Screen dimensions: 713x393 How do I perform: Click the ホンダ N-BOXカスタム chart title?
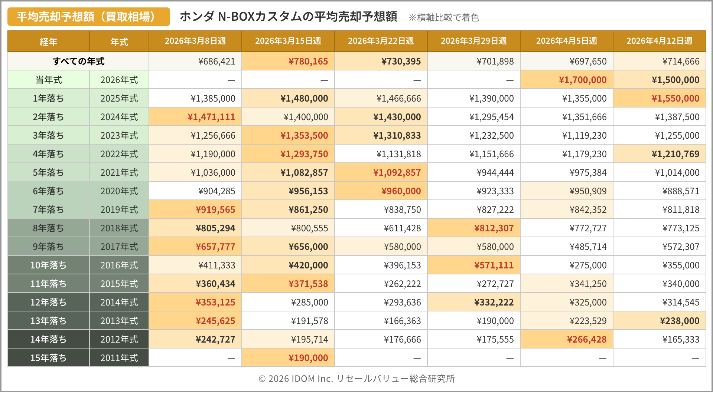[288, 17]
